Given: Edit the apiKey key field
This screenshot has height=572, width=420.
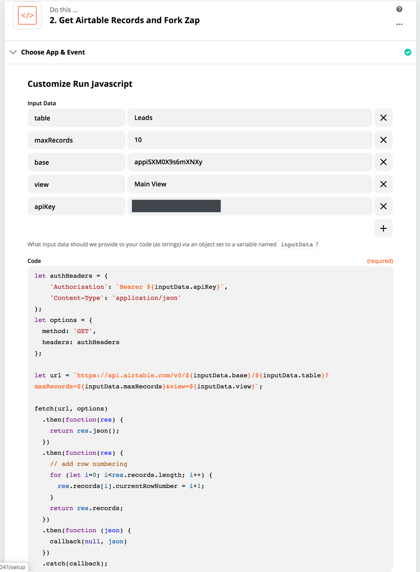Looking at the screenshot, I should [77, 206].
